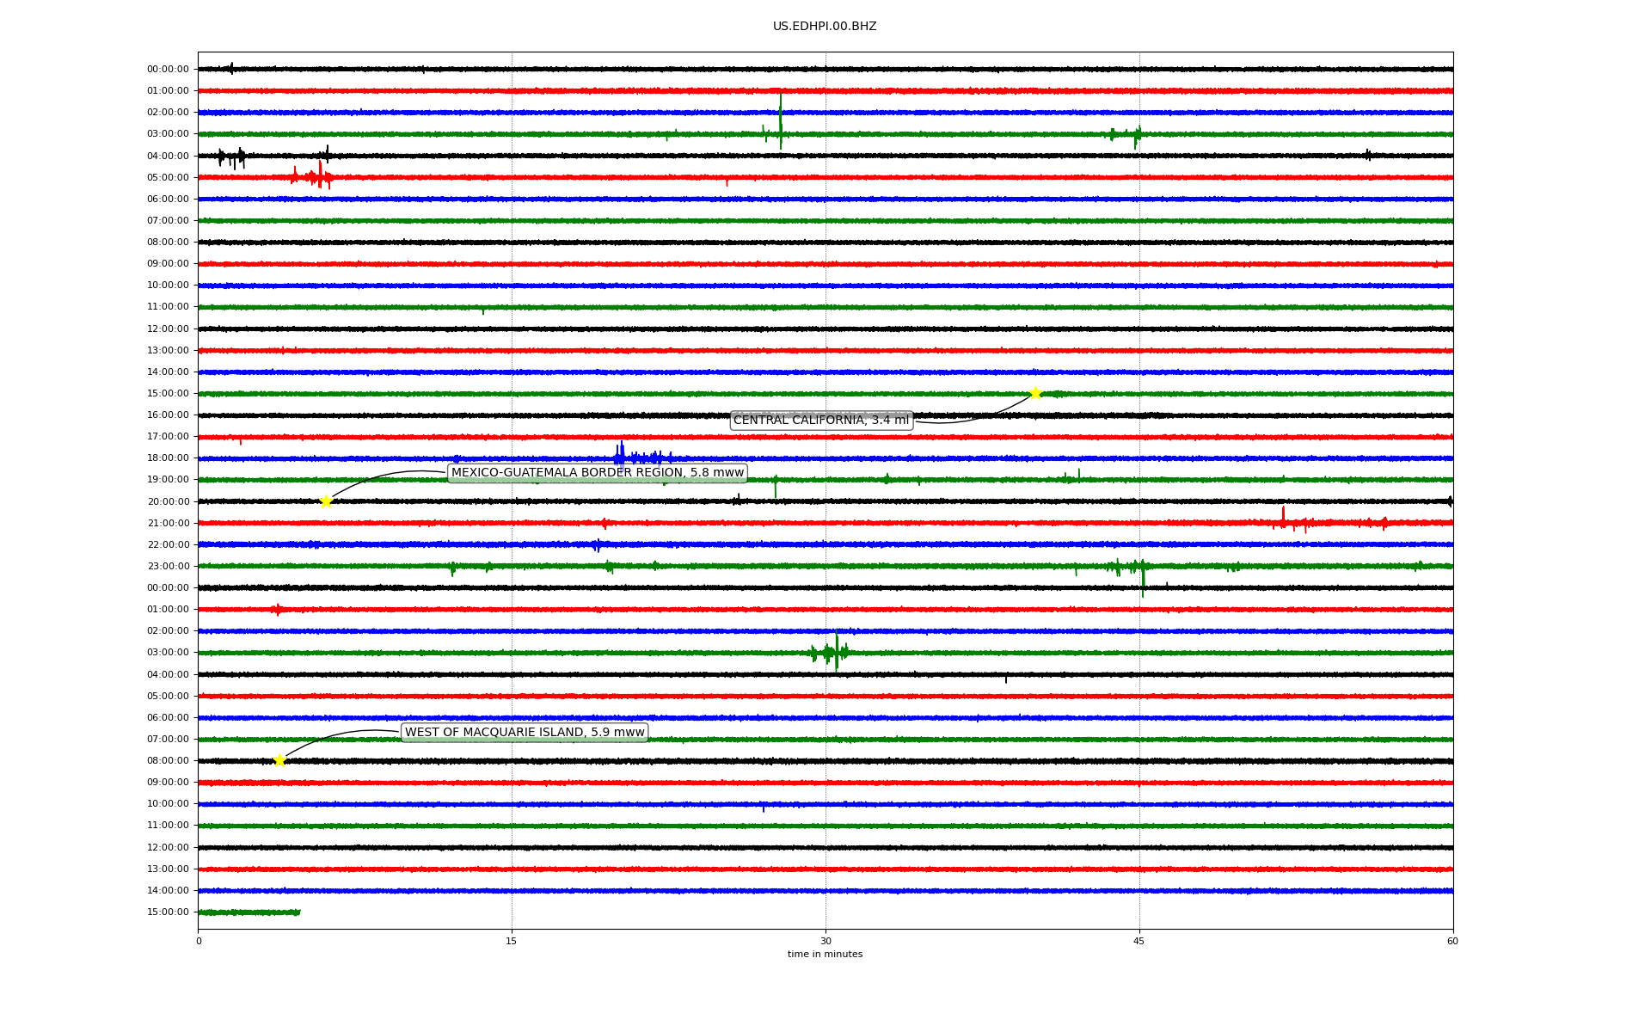
Task: Click the red spike late in 21:00:00 trace
Action: click(1283, 518)
